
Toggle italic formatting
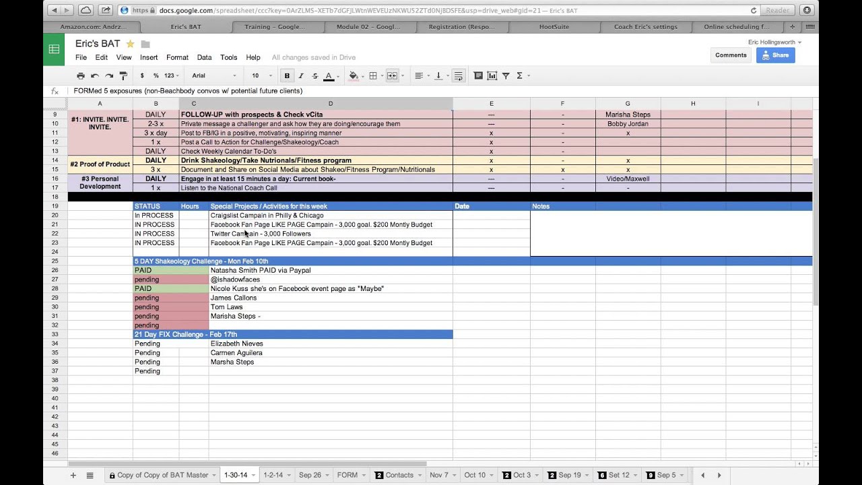(x=301, y=76)
